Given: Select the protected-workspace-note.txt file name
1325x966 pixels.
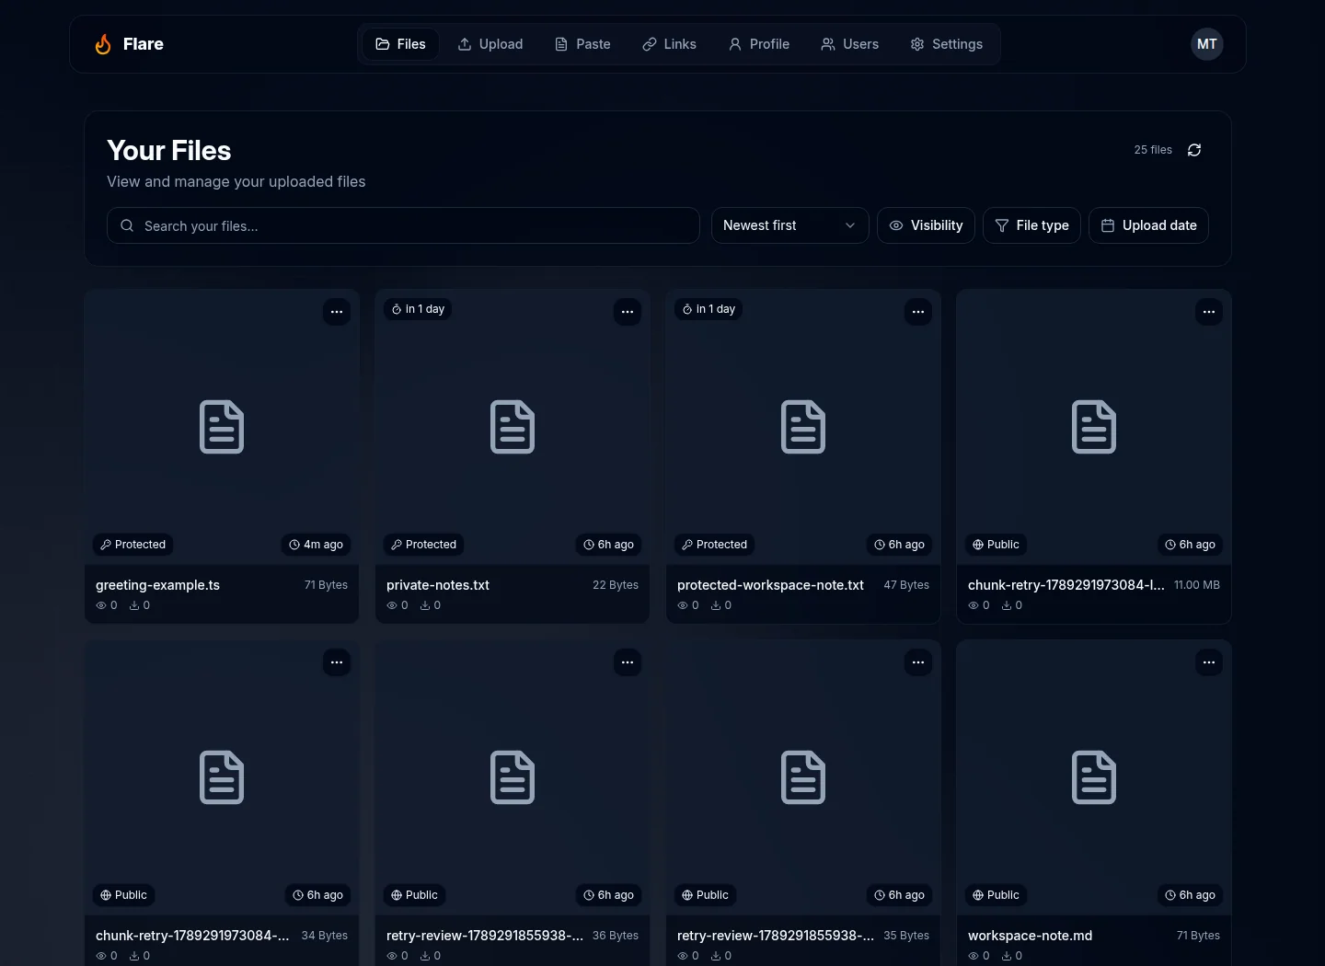Looking at the screenshot, I should click(x=770, y=585).
